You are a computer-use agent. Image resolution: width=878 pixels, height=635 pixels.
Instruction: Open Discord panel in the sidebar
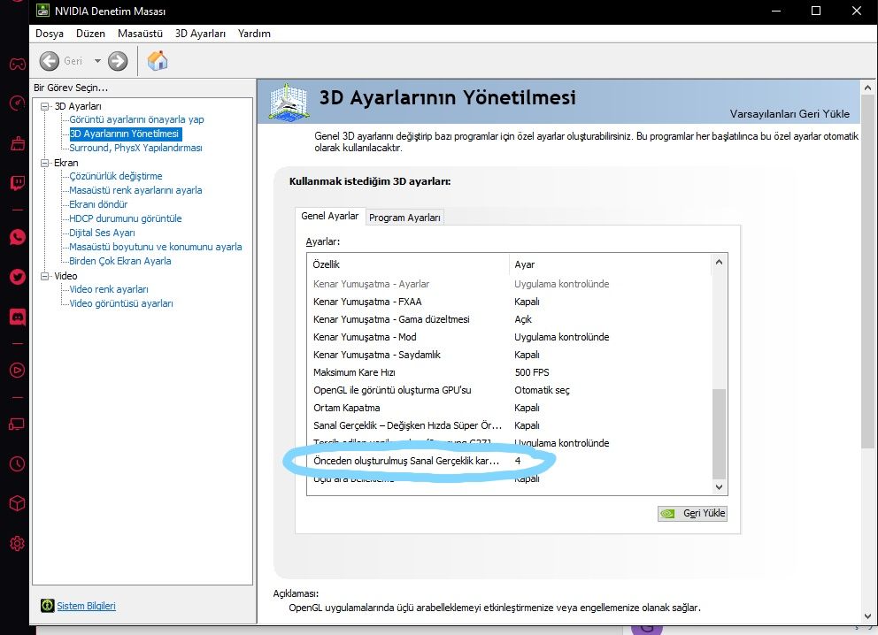17,317
